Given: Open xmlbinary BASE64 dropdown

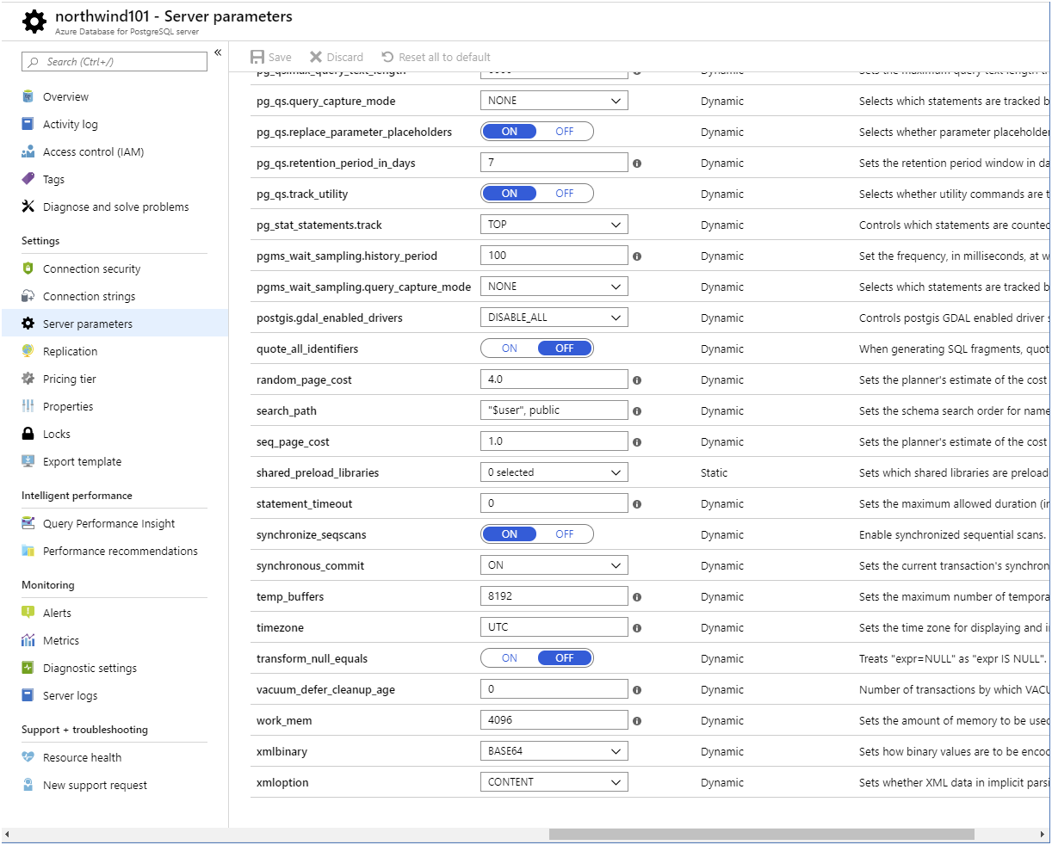Looking at the screenshot, I should tap(554, 751).
